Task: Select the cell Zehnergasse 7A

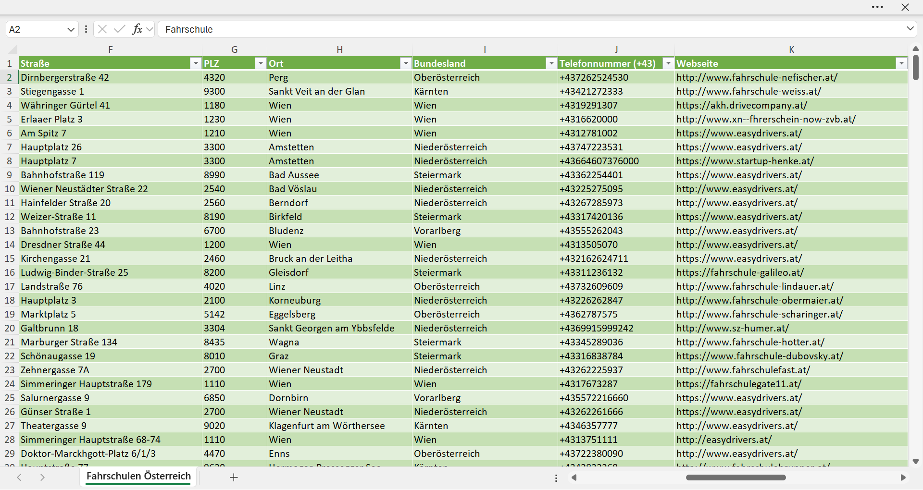Action: 111,370
